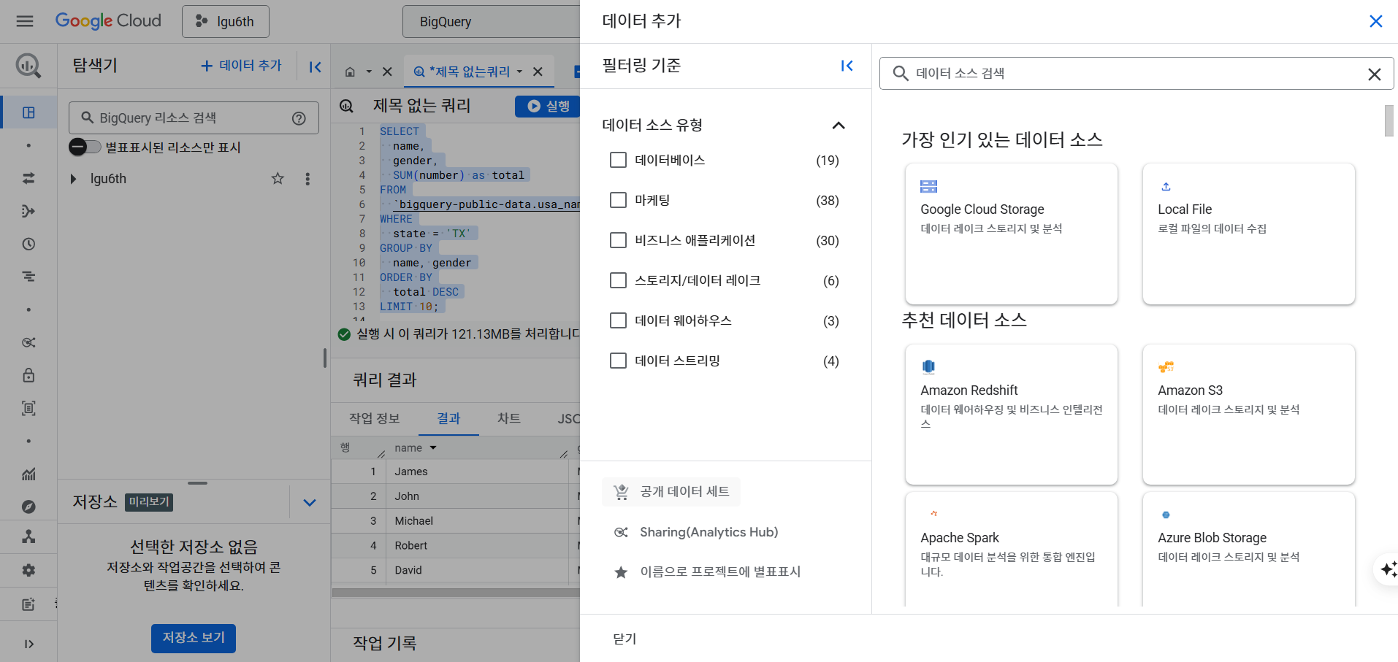Collapse the filter criteria panel

coord(847,66)
